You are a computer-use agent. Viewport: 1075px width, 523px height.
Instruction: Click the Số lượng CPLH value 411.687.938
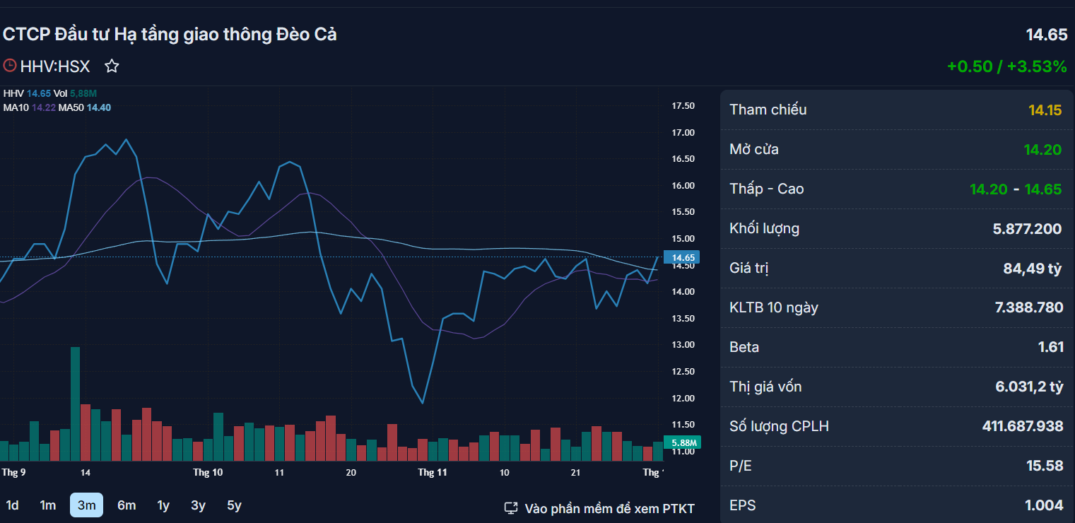pyautogui.click(x=1023, y=426)
